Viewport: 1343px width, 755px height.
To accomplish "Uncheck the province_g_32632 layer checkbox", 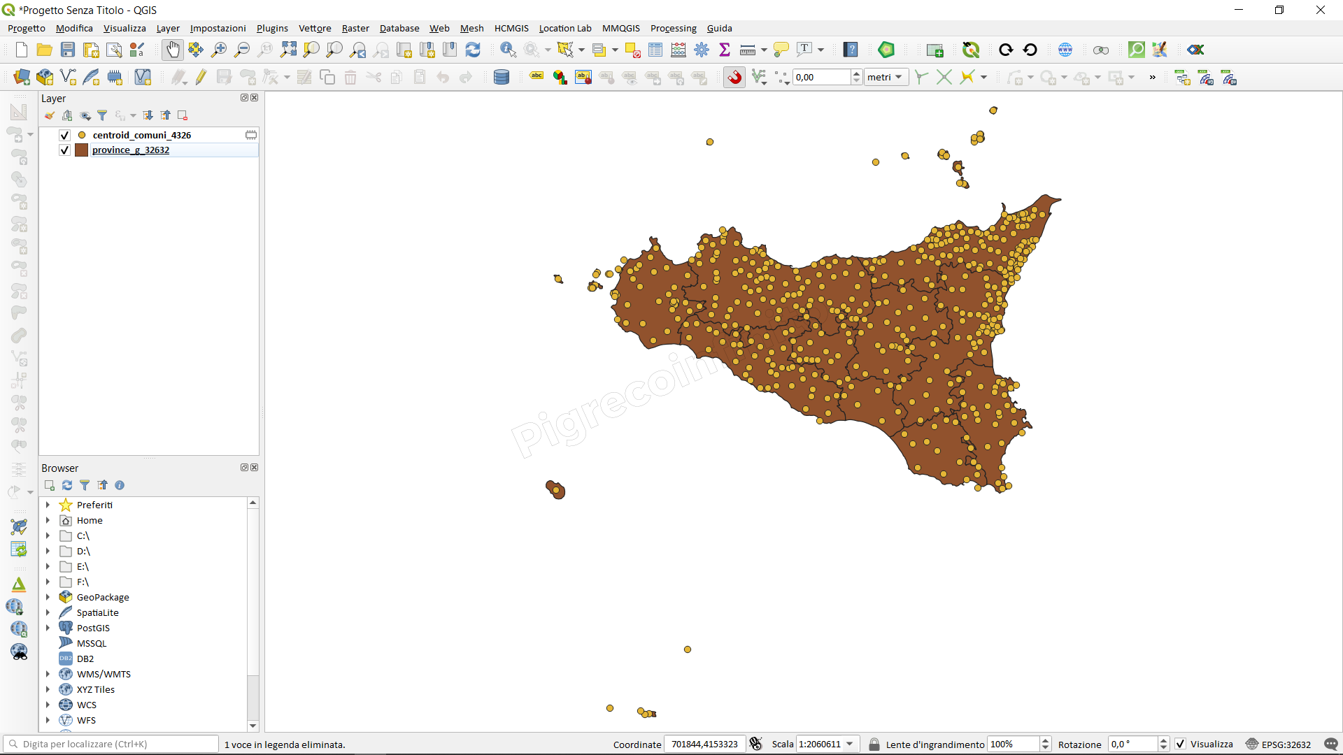I will [x=64, y=150].
